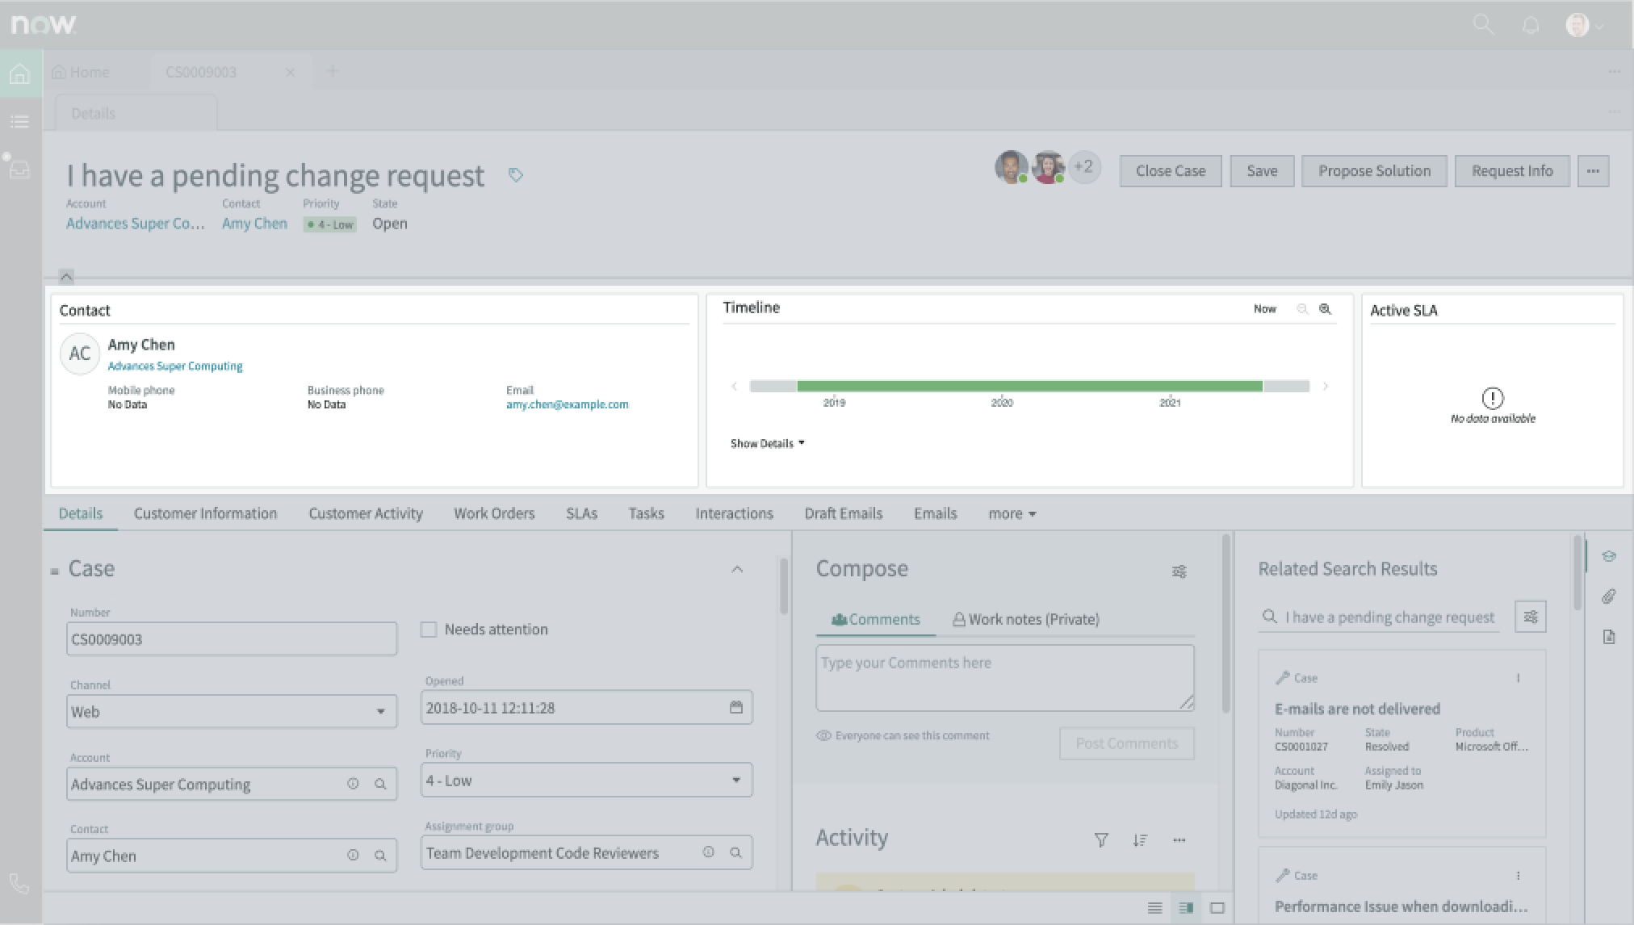Select the sort icon in Activity panel
The height and width of the screenshot is (925, 1634).
1141,839
